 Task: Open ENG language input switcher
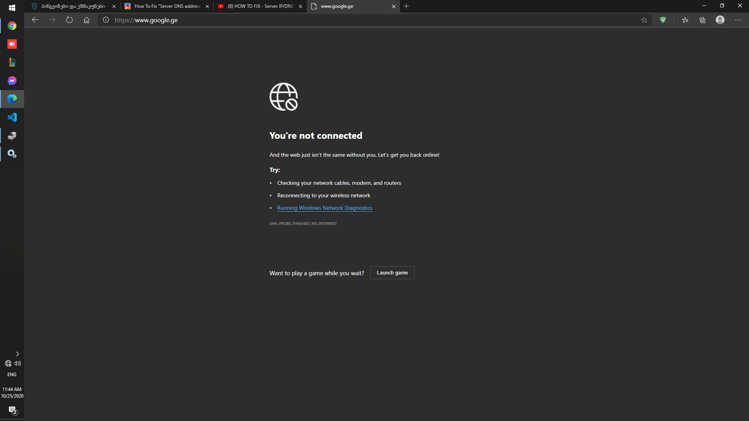click(x=12, y=375)
